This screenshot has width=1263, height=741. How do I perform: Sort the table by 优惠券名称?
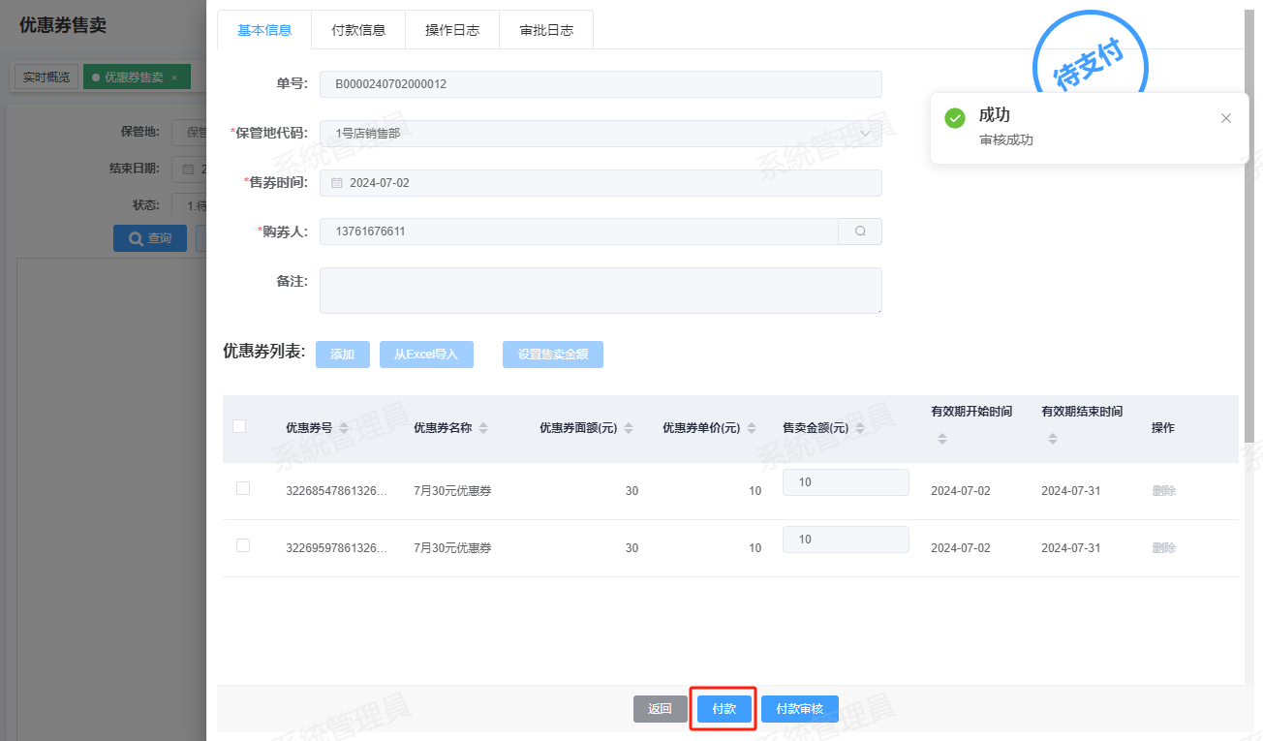(483, 428)
